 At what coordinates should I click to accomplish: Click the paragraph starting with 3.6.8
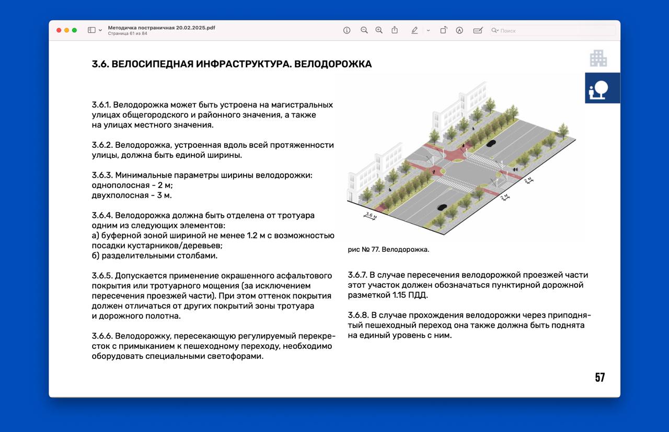coord(469,325)
